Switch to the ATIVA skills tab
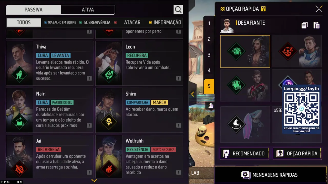Image resolution: width=328 pixels, height=184 pixels. tap(88, 10)
